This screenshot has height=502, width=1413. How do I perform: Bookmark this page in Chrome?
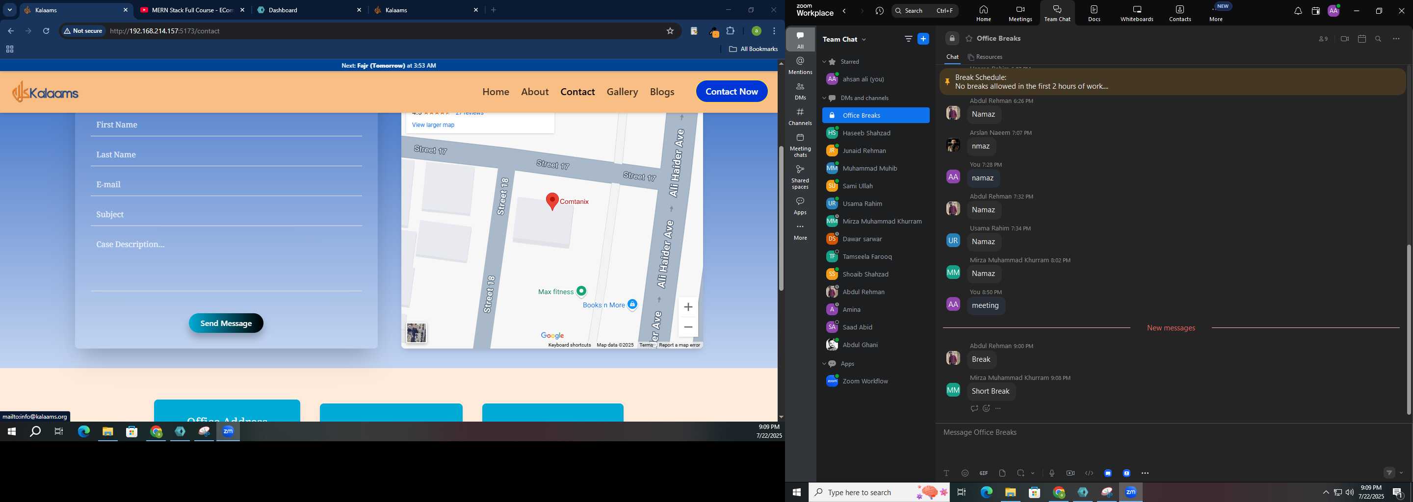click(x=670, y=31)
